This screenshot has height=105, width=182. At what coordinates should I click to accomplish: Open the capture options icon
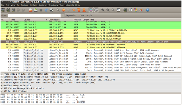pos(8,10)
